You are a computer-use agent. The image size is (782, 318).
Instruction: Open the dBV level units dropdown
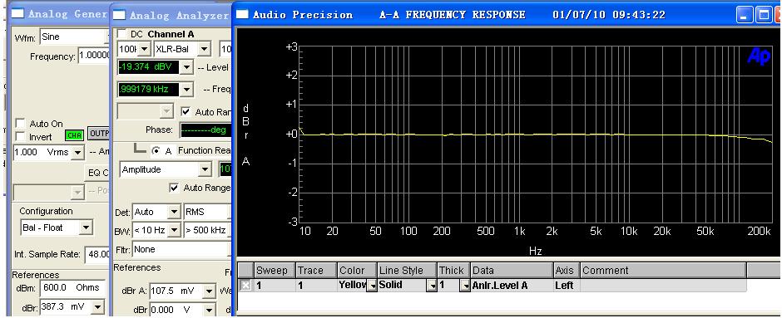point(186,67)
